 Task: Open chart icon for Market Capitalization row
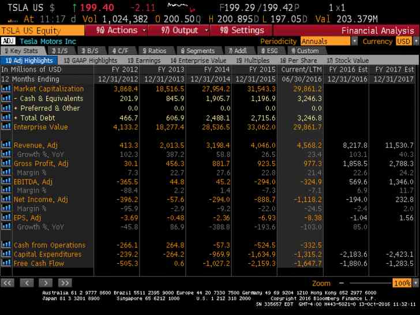pos(6,89)
